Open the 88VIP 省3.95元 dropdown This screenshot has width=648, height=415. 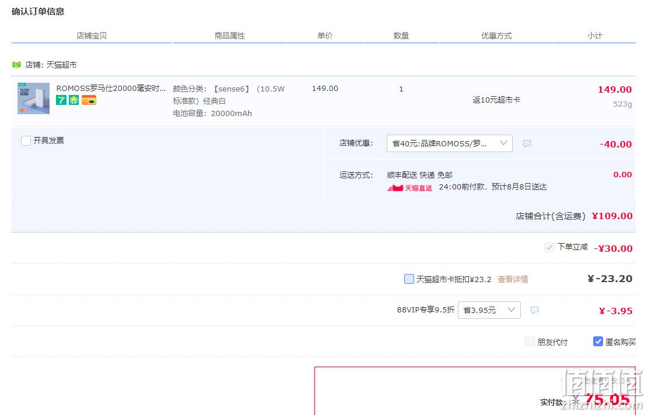[x=489, y=310]
